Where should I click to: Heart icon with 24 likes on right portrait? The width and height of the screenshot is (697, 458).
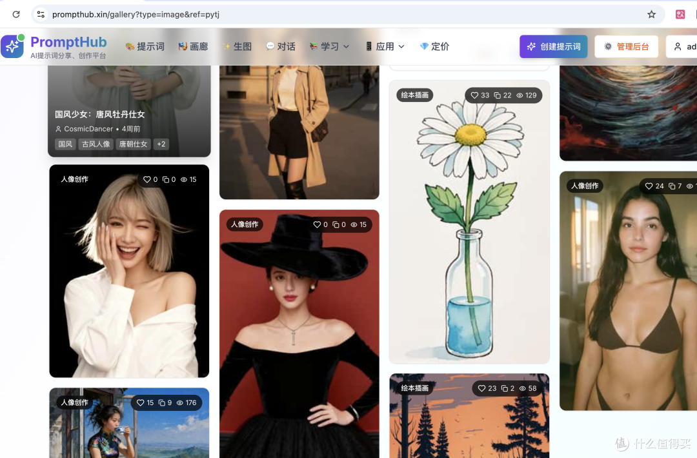pyautogui.click(x=649, y=186)
